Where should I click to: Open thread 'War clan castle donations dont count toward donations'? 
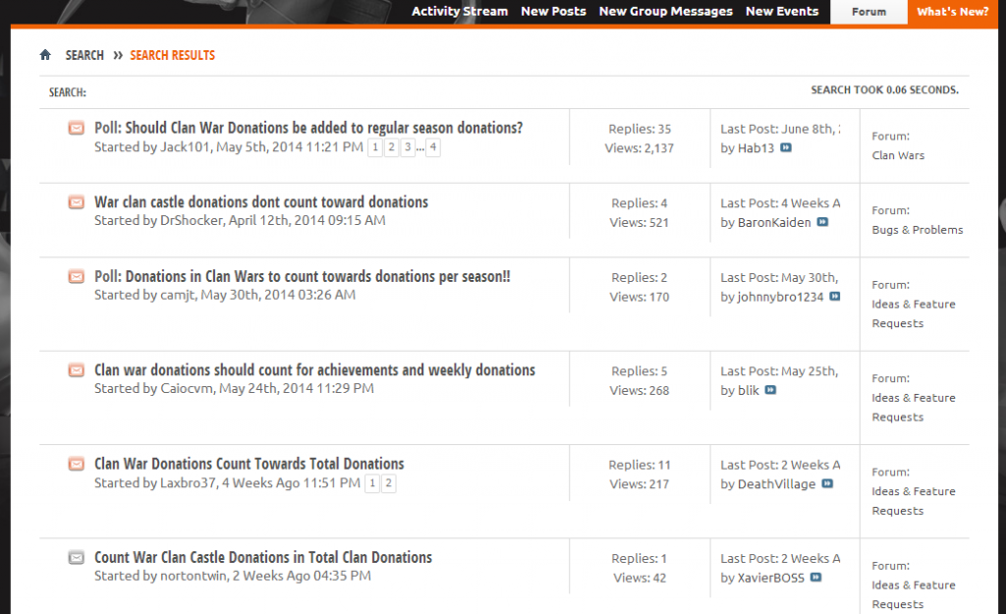[261, 202]
